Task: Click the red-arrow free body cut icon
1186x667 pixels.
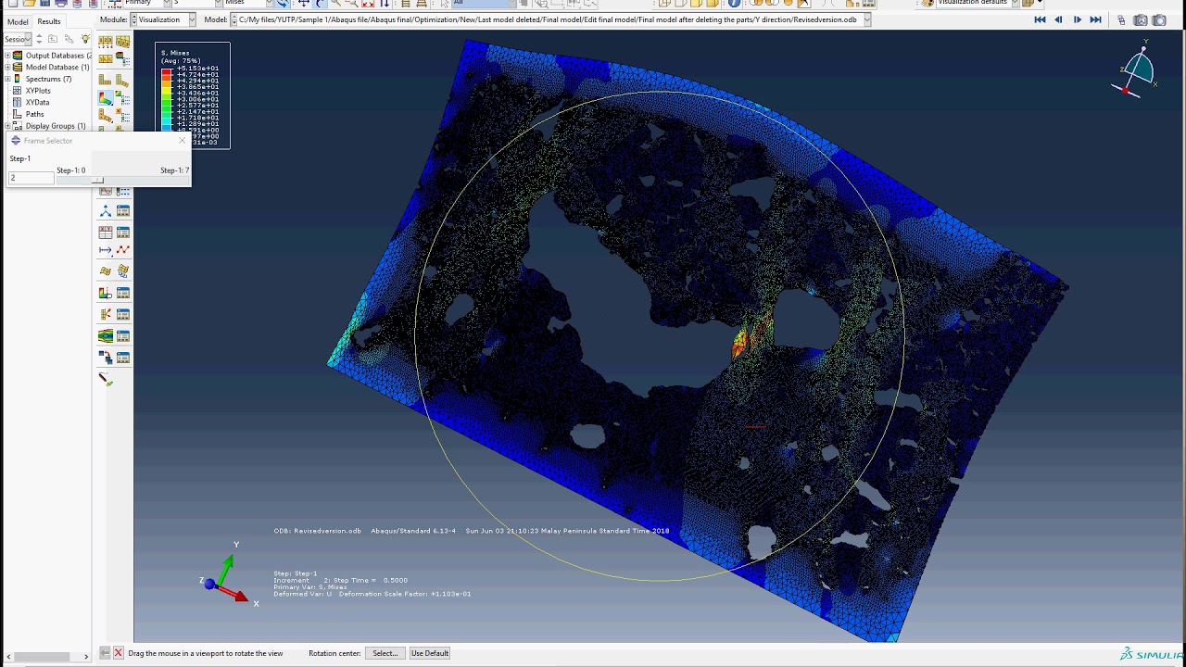Action: coord(106,314)
